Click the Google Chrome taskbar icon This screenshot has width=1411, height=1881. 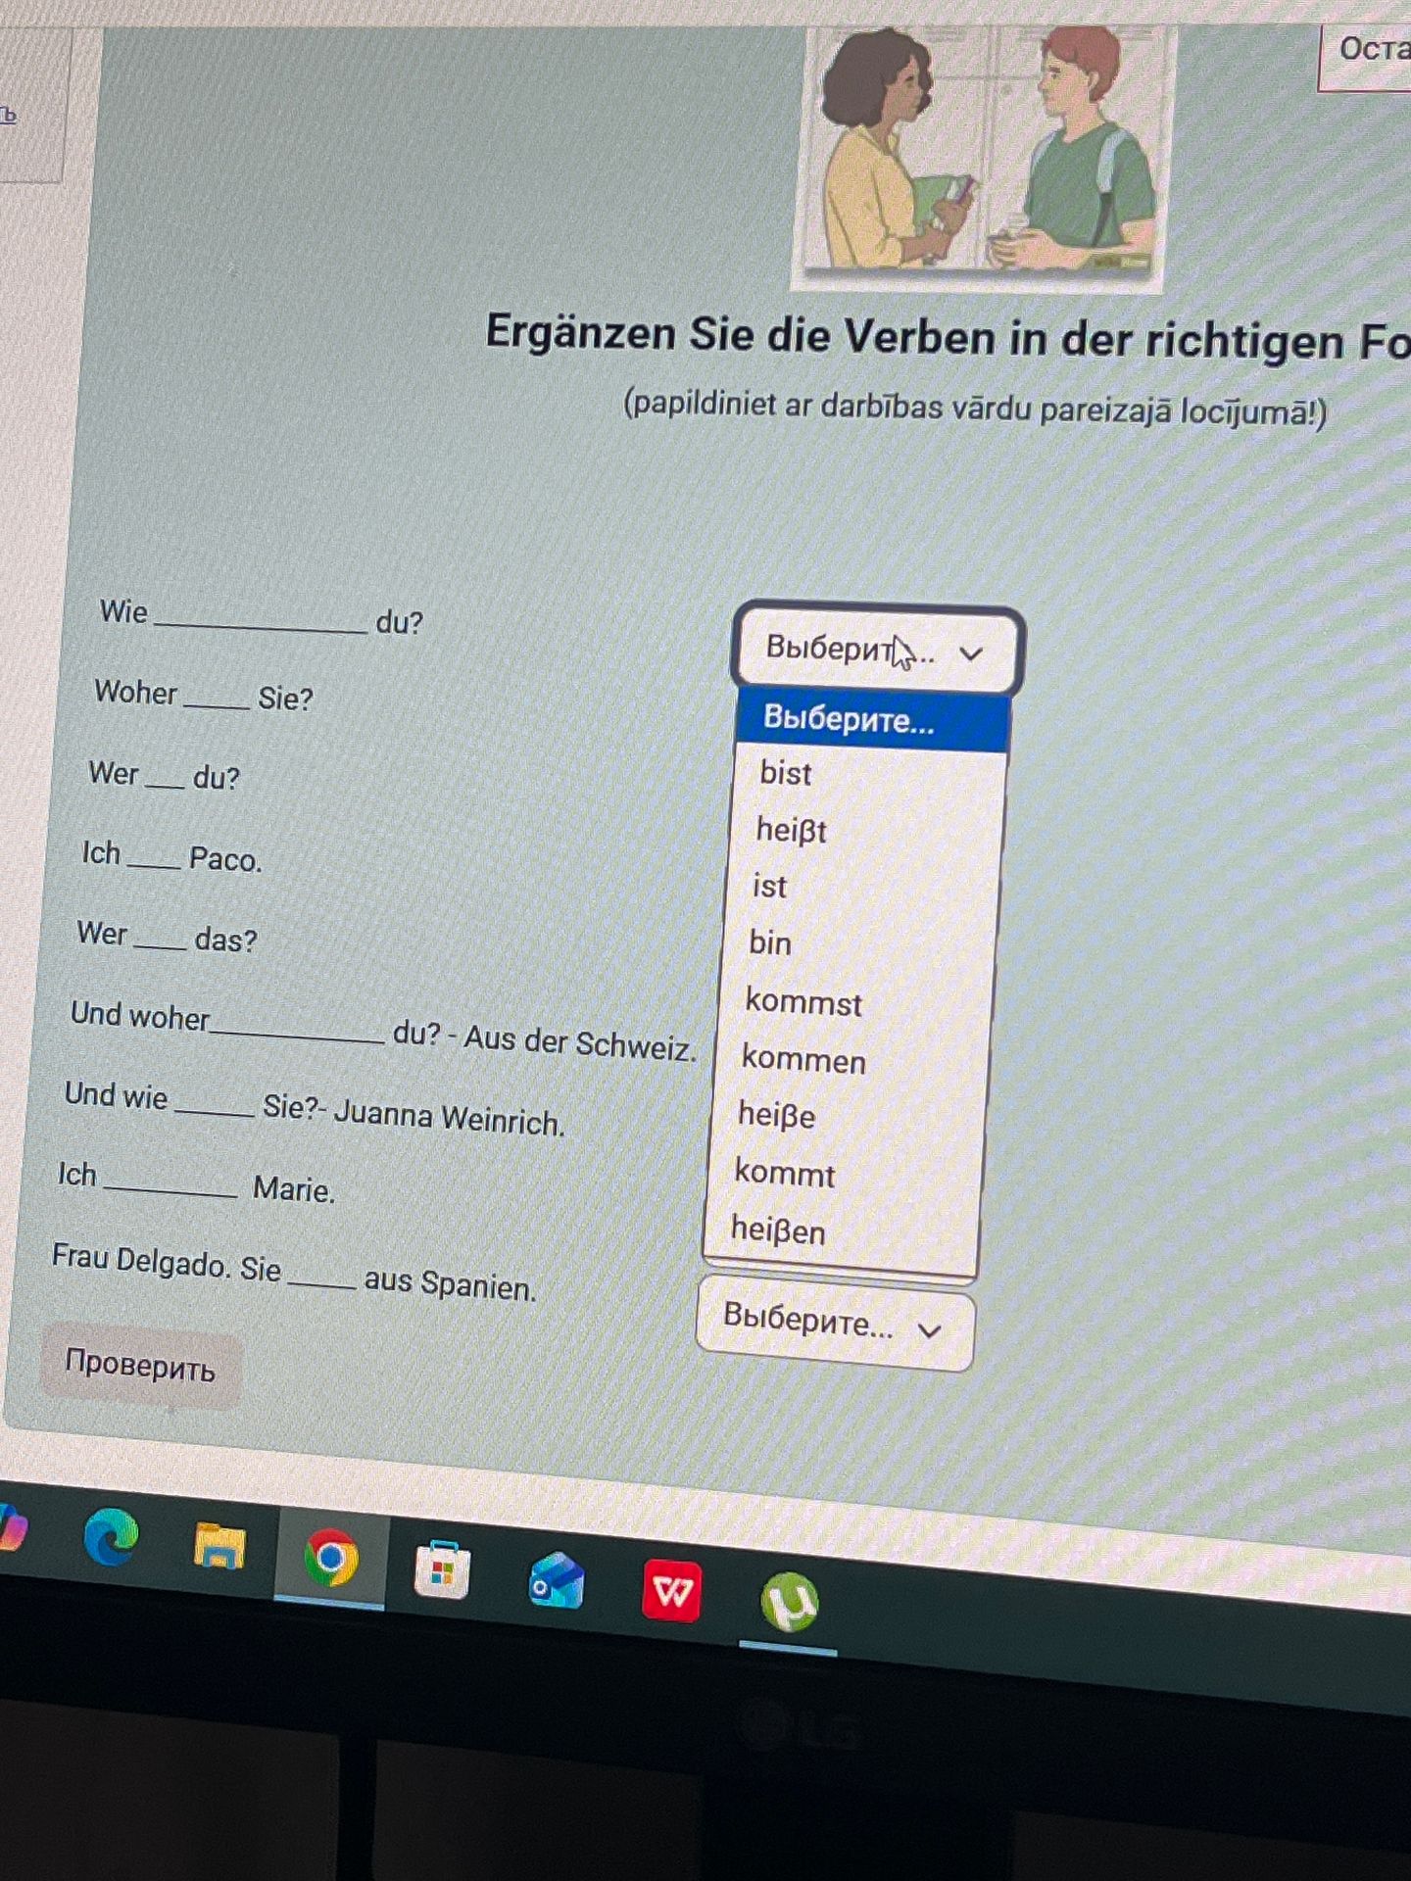tap(330, 1558)
